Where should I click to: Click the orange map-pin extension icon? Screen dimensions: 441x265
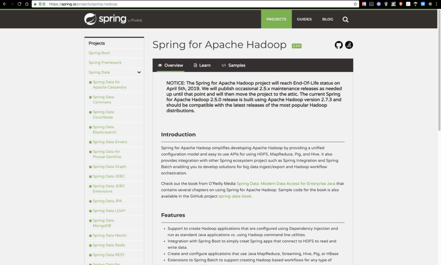click(x=400, y=4)
